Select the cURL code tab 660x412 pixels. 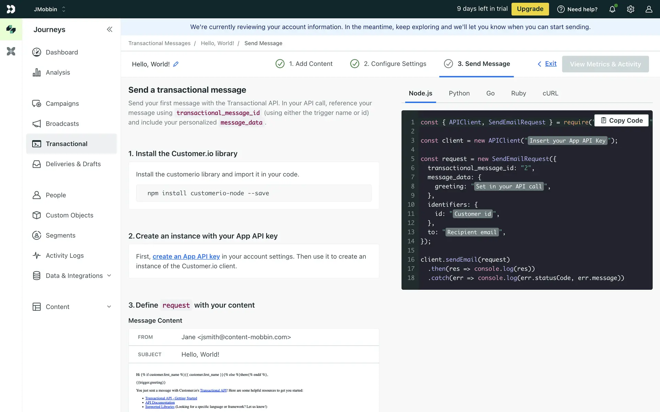pyautogui.click(x=550, y=93)
